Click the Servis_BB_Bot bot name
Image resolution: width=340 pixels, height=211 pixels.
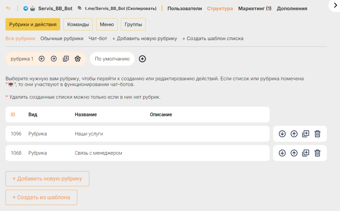pyautogui.click(x=55, y=8)
